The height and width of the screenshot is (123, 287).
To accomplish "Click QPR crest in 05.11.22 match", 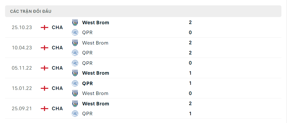I will tap(75, 63).
